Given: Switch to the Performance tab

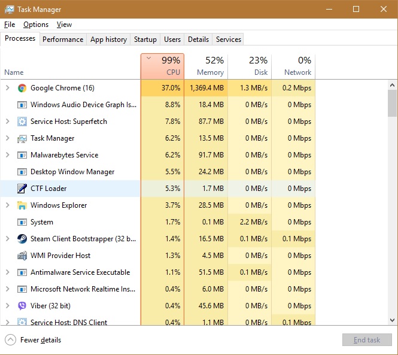Looking at the screenshot, I should [63, 40].
